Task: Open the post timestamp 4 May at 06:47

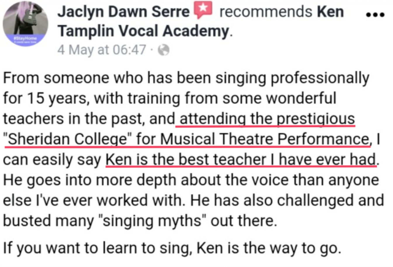Action: [101, 50]
